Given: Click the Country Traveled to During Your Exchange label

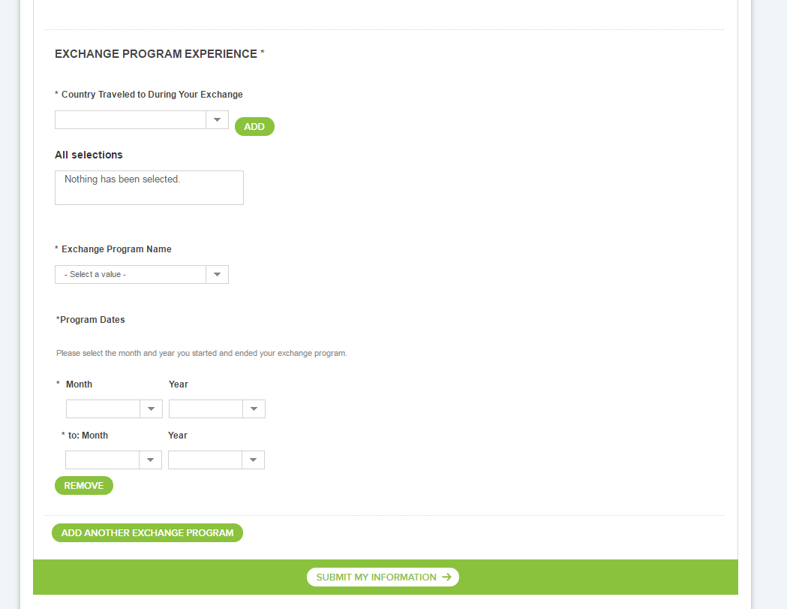Looking at the screenshot, I should click(152, 95).
